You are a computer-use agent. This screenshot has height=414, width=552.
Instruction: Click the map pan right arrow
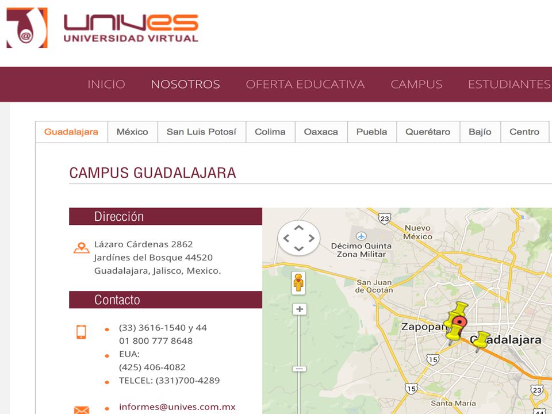click(x=311, y=238)
